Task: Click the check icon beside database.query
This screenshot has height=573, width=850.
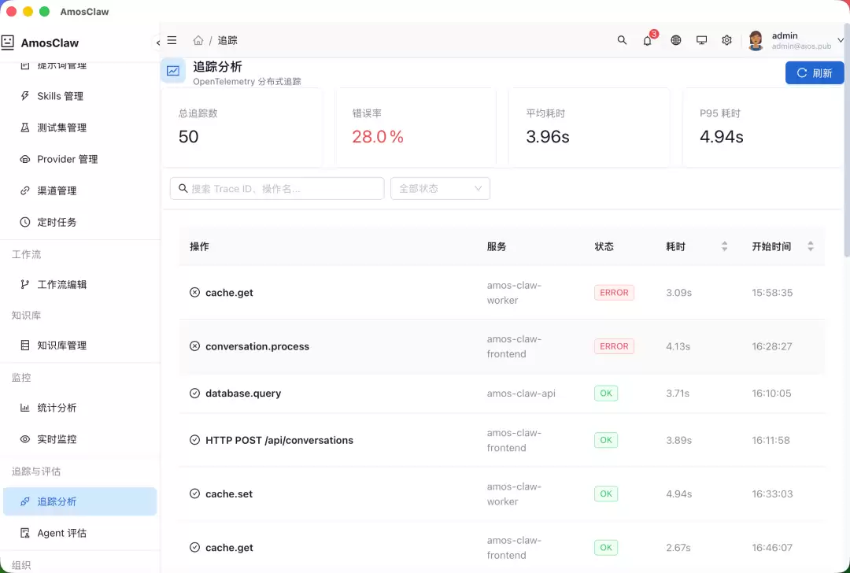Action: pyautogui.click(x=194, y=393)
